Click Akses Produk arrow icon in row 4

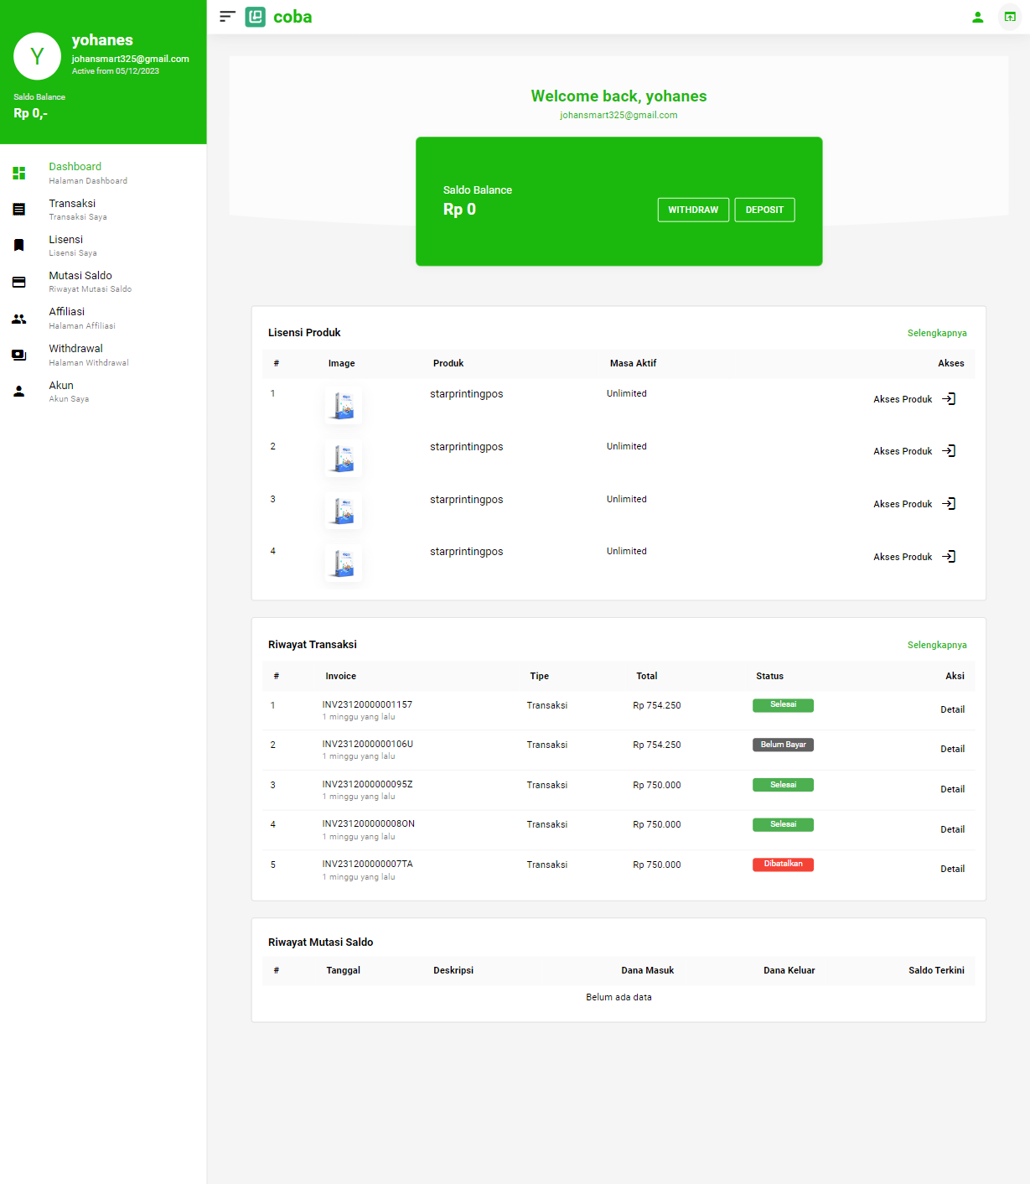(949, 557)
